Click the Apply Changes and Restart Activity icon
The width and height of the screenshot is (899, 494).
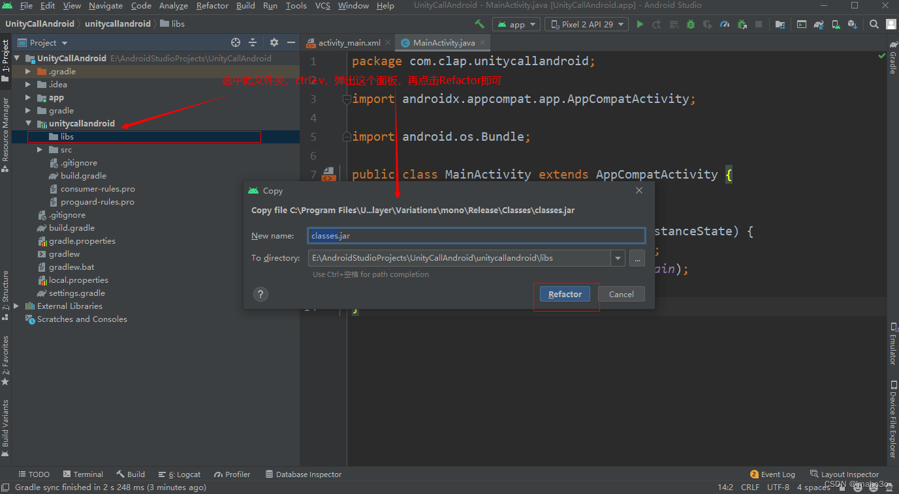tap(657, 24)
